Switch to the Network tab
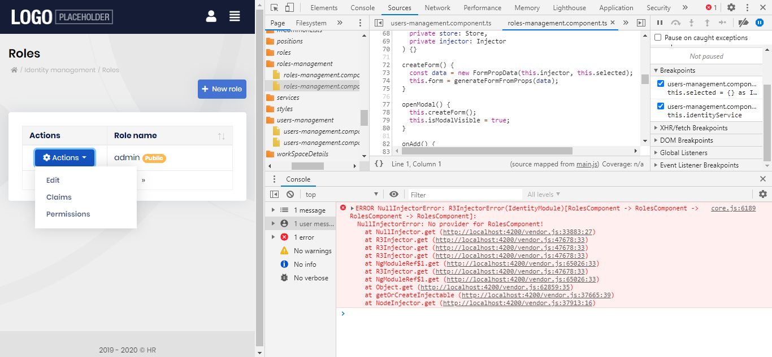The width and height of the screenshot is (772, 357). [437, 8]
